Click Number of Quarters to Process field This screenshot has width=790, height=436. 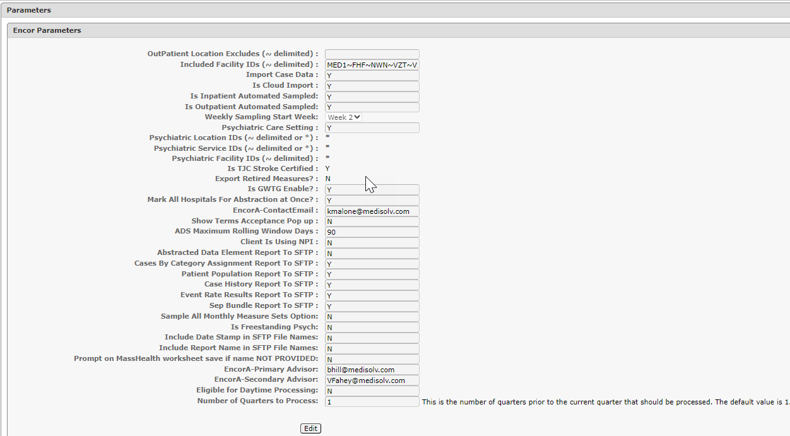coord(372,401)
